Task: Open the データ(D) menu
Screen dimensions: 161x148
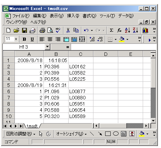Action: [126, 16]
